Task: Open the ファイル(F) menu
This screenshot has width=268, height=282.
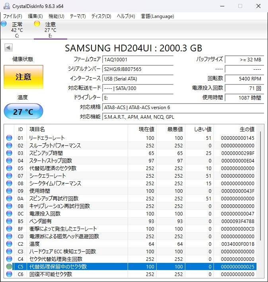Action: 13,16
